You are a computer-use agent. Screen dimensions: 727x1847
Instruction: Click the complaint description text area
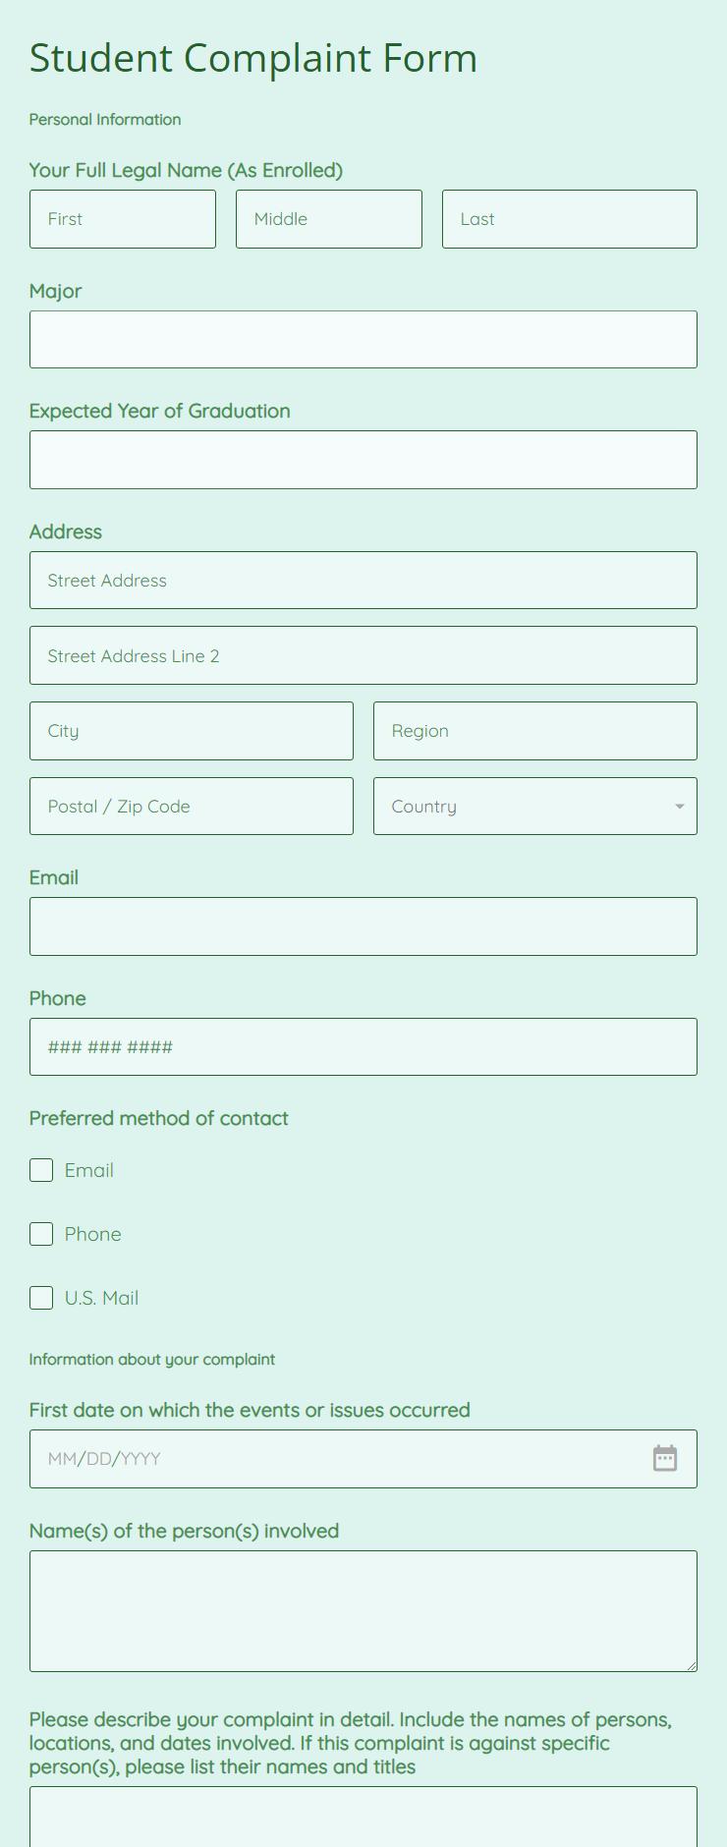tap(363, 1817)
